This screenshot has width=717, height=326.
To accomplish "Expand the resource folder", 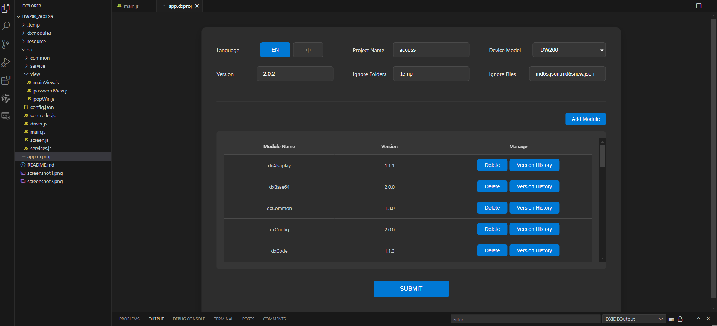I will [x=63, y=41].
